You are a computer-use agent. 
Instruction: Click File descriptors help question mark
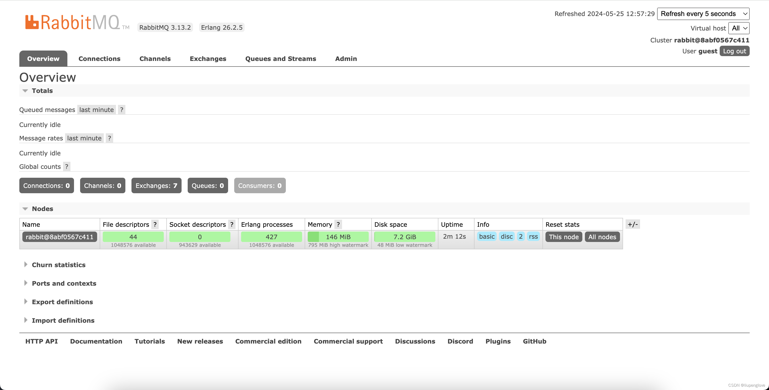(155, 224)
